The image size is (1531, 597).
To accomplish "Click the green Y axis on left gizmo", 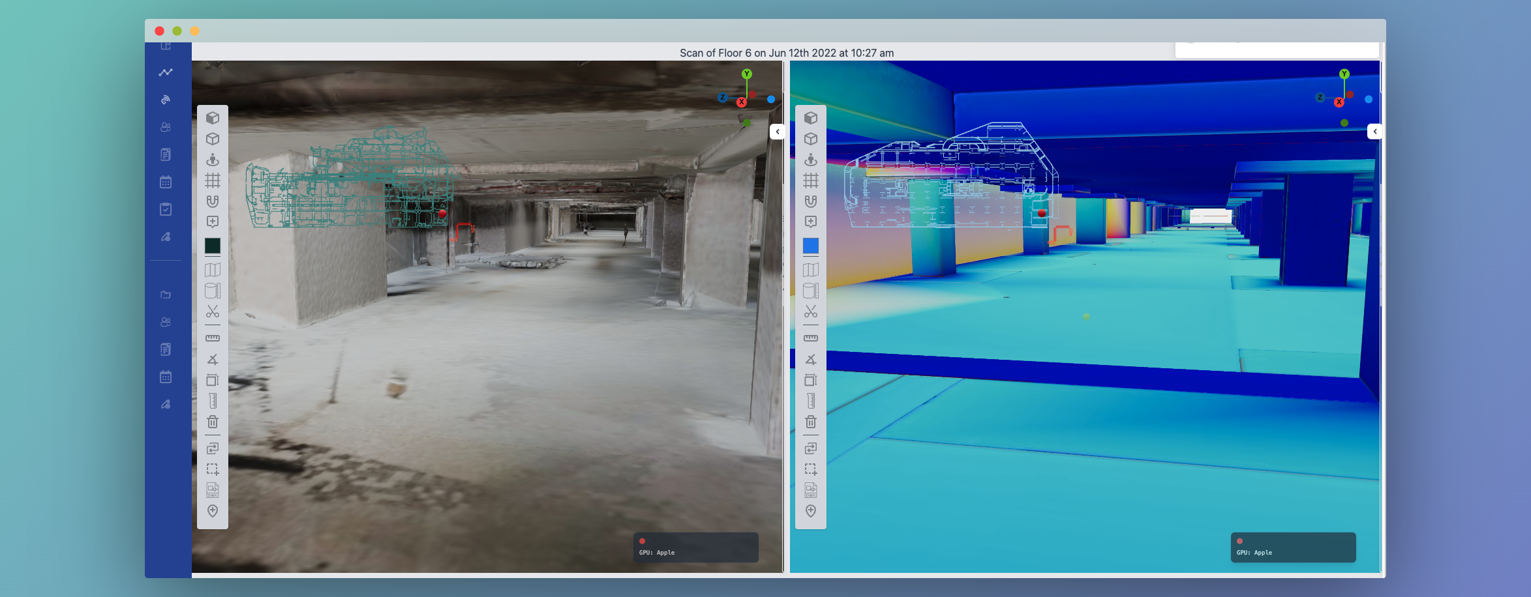I will point(747,74).
